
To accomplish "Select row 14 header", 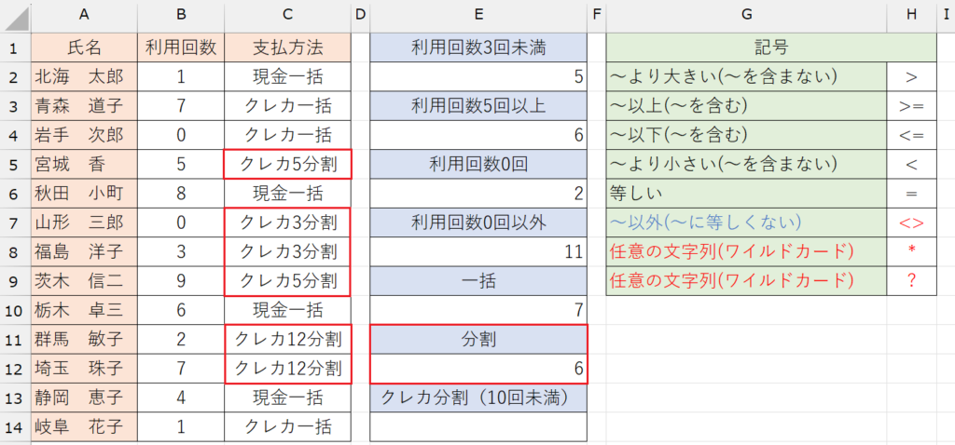I will pos(15,426).
